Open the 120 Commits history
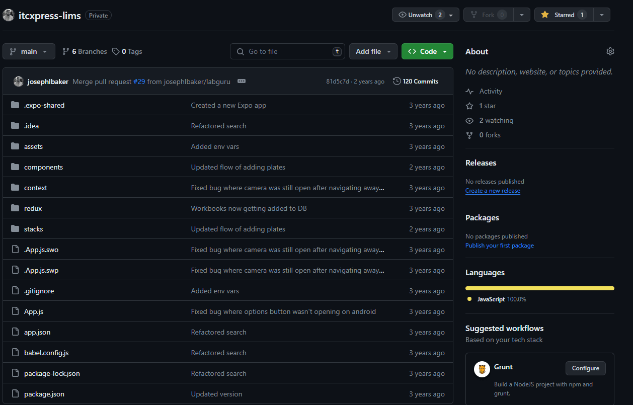Image resolution: width=633 pixels, height=405 pixels. (416, 81)
